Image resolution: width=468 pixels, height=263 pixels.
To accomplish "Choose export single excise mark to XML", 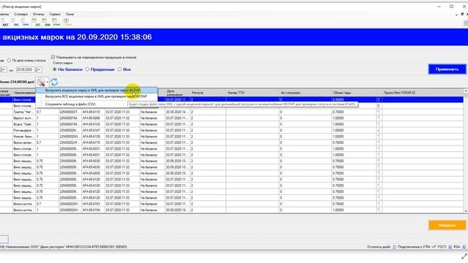I will [97, 90].
